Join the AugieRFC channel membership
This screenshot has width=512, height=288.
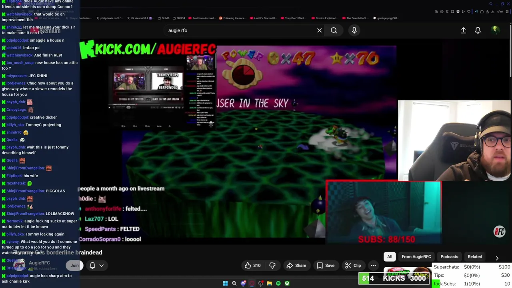(x=74, y=266)
